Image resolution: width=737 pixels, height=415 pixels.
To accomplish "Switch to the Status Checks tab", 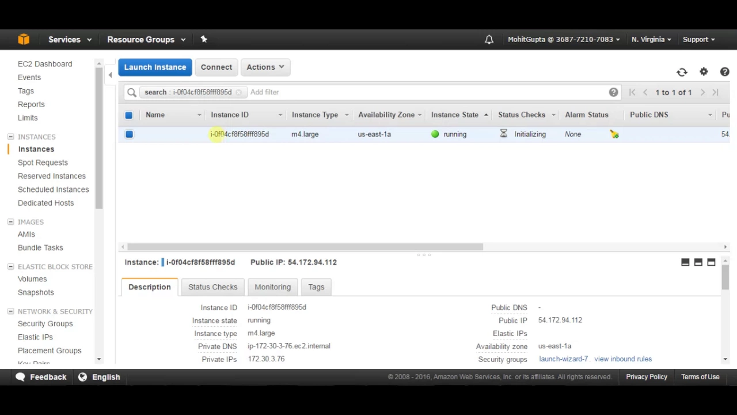I will 212,287.
